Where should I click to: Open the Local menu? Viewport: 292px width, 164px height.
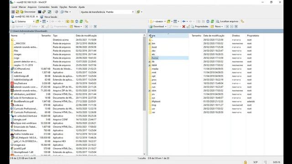[14, 7]
